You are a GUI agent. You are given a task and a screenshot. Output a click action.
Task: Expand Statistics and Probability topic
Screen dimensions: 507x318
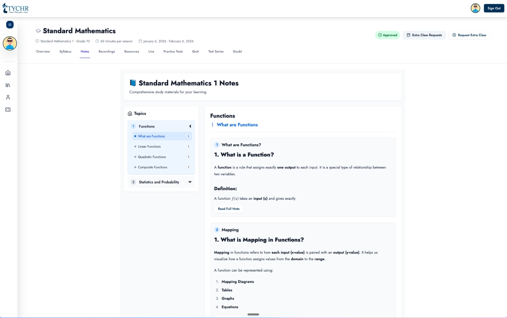[190, 182]
